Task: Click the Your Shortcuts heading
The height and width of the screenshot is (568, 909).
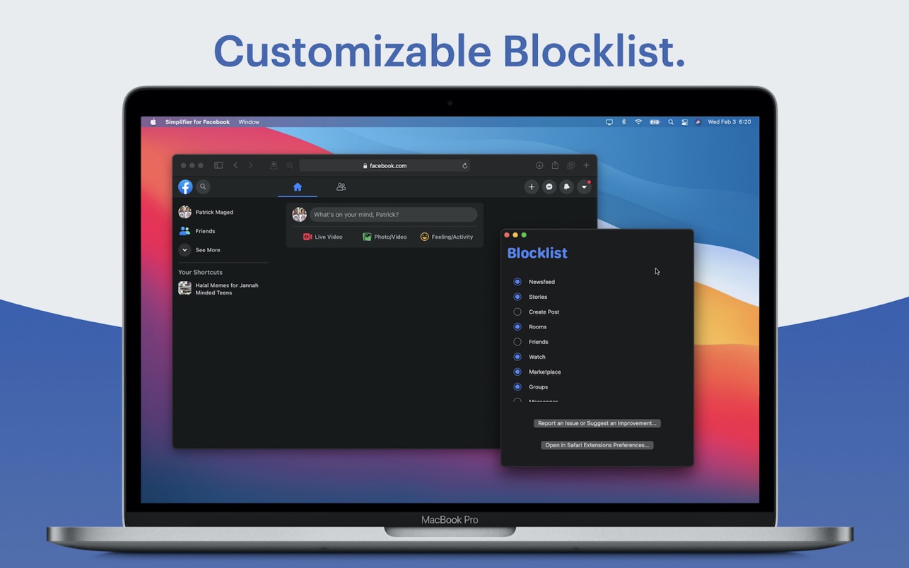Action: pos(200,272)
